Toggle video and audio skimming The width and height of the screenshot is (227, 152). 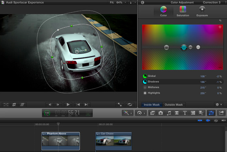200,120
